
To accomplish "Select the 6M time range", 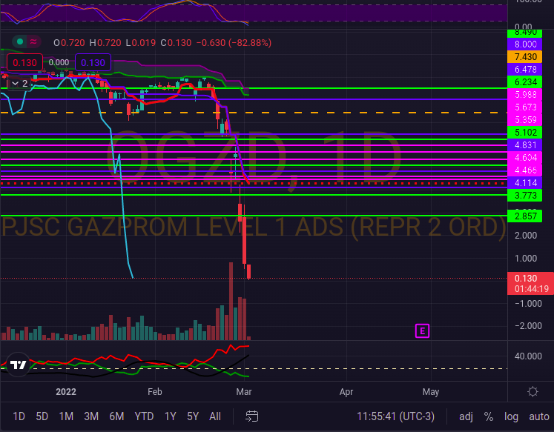I will click(x=116, y=416).
